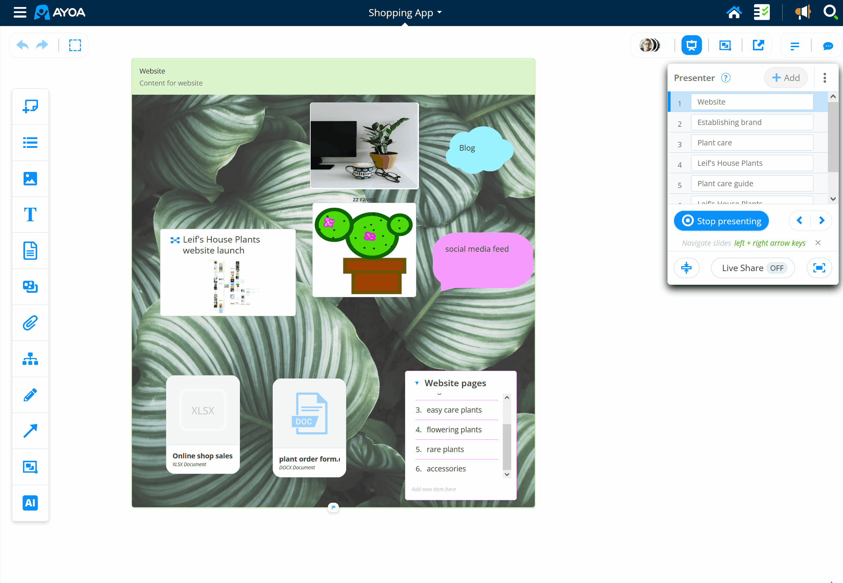
Task: Select the image insert tool
Action: tap(30, 178)
